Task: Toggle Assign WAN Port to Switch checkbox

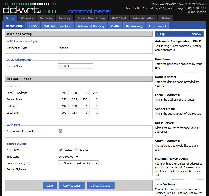Action: 60,131
